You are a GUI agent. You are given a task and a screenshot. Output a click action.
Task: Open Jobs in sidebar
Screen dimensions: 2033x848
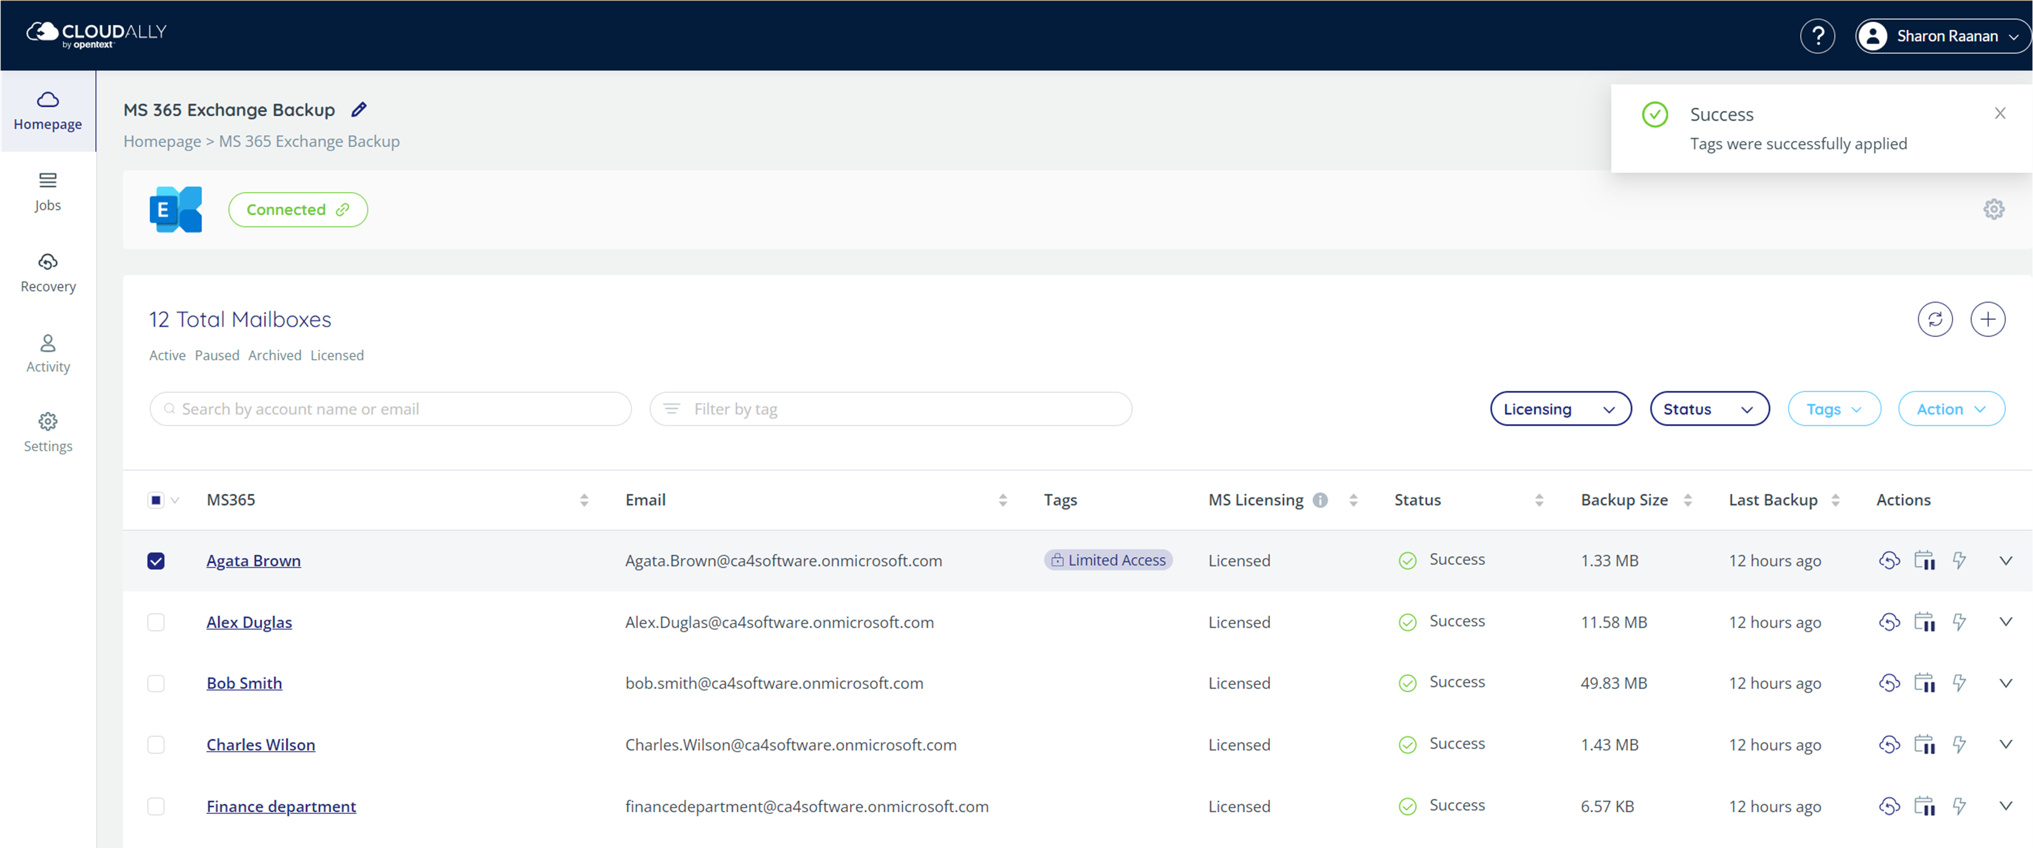point(47,193)
